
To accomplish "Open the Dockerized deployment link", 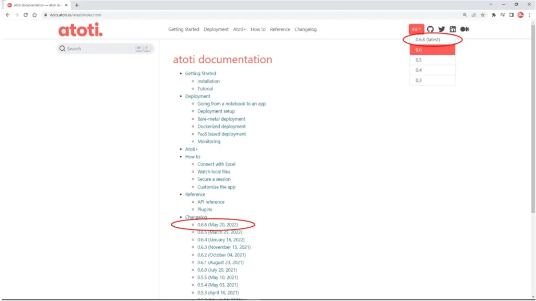I will point(221,126).
